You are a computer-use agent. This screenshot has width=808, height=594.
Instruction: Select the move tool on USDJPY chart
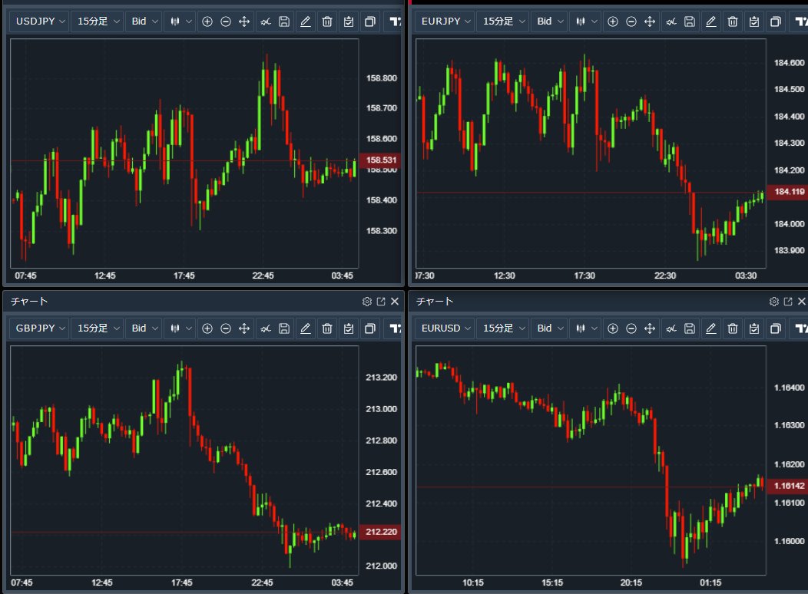(x=244, y=21)
